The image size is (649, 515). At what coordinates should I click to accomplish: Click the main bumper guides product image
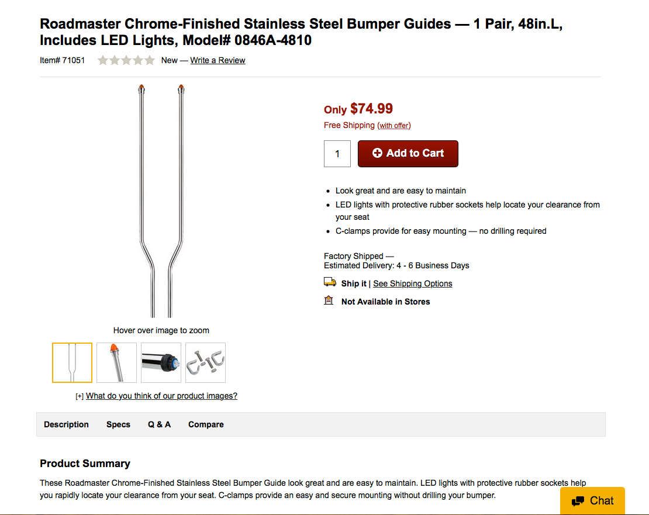(161, 201)
